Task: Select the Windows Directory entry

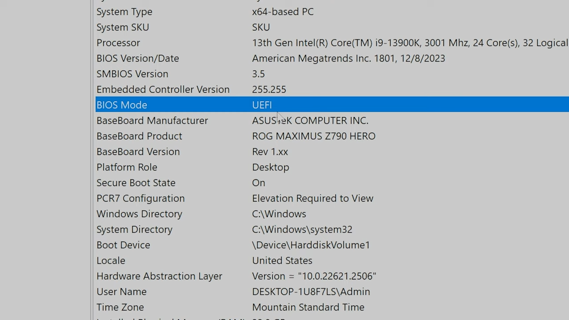Action: 178,214
